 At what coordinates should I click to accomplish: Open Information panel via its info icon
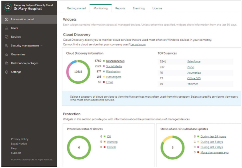coord(7,19)
